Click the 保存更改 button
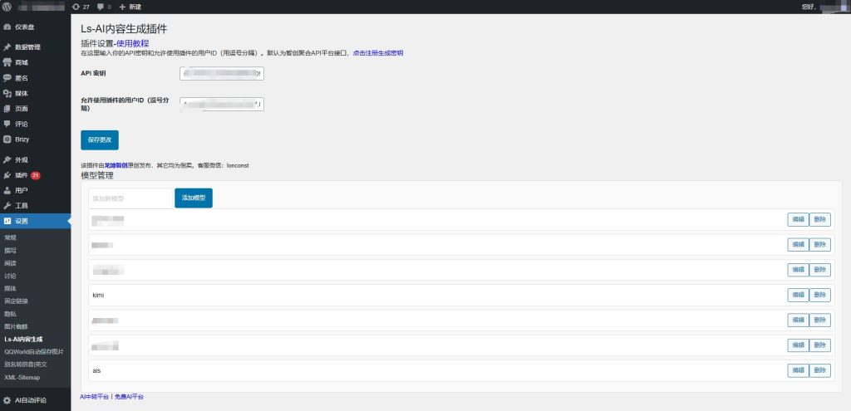Image resolution: width=851 pixels, height=411 pixels. (x=100, y=139)
